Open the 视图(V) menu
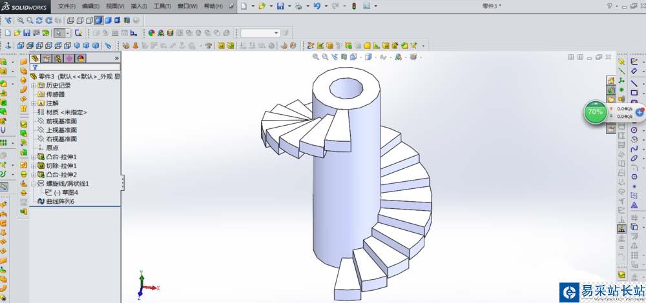Image resolution: width=646 pixels, height=303 pixels. coord(115,6)
